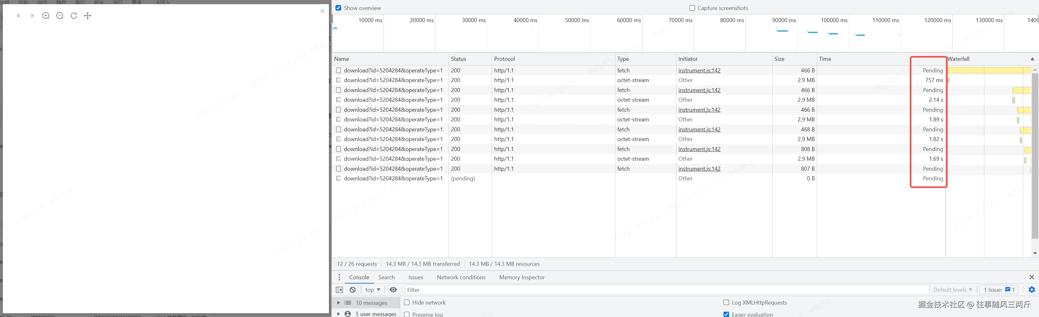Screen dimensions: 1039x317
Task: Activate the move/pan tool in viewer
Action: click(x=87, y=16)
